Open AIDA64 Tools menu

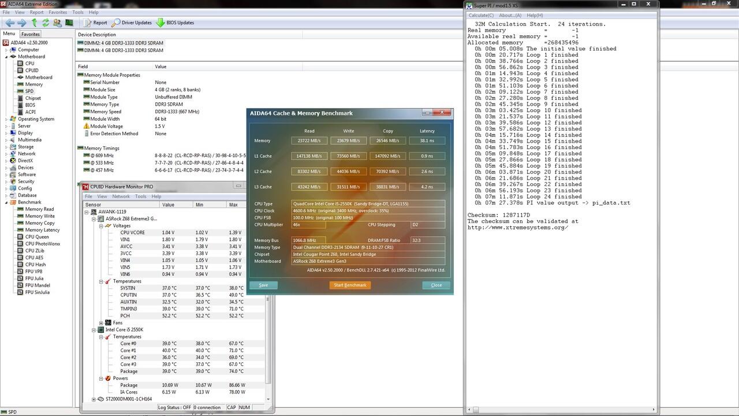point(78,12)
